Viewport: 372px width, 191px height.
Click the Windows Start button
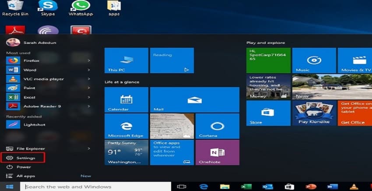click(x=10, y=187)
